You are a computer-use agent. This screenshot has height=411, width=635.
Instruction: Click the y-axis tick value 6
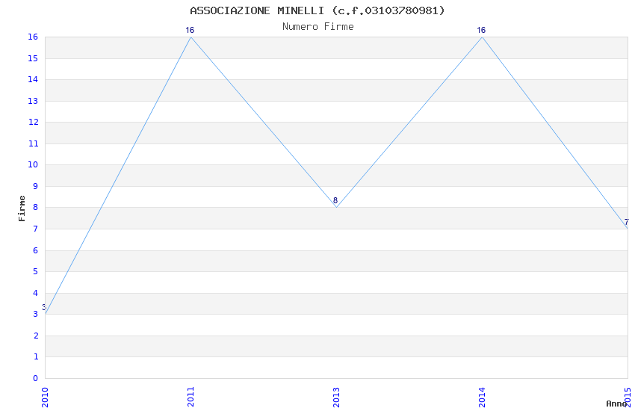[36, 250]
